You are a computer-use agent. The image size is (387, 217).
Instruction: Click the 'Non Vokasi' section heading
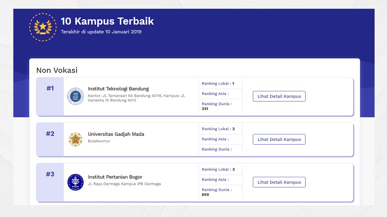tap(57, 70)
